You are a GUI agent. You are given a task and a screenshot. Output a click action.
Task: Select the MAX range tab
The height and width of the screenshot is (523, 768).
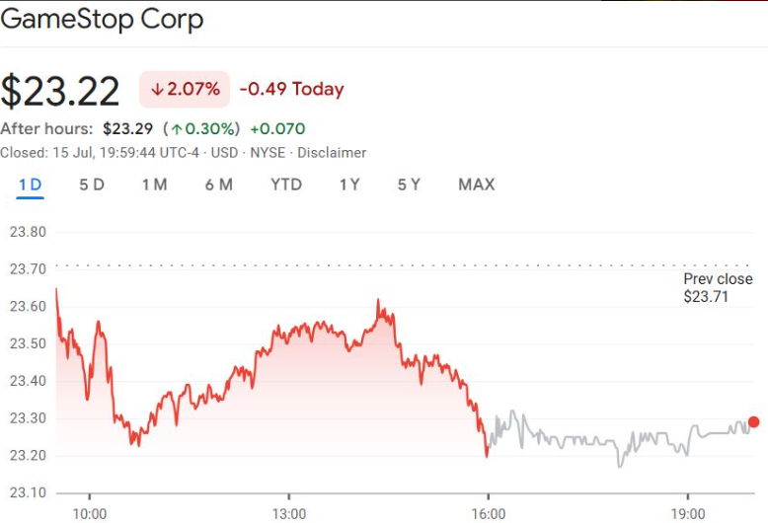point(477,185)
